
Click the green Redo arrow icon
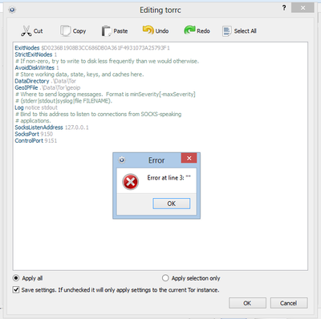(x=189, y=30)
